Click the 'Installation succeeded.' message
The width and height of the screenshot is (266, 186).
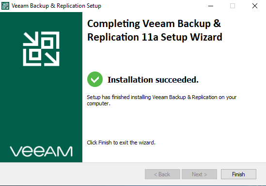click(x=153, y=80)
